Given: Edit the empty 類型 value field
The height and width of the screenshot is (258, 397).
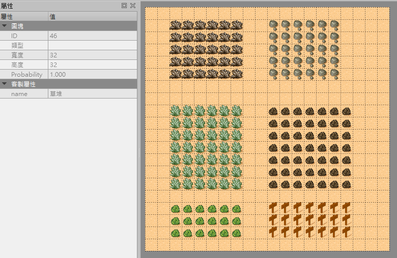Looking at the screenshot, I should 93,45.
